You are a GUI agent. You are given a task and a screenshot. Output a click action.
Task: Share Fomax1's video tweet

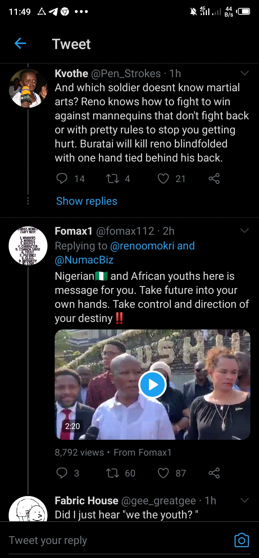point(214,473)
